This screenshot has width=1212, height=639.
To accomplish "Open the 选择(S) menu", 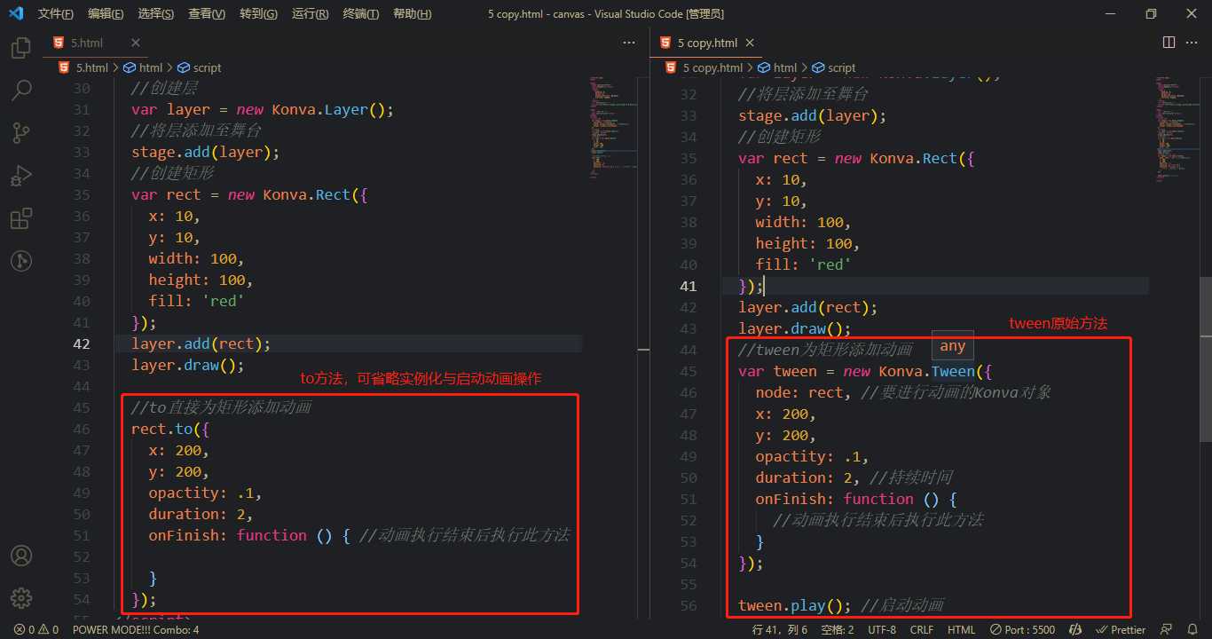I will [x=156, y=14].
